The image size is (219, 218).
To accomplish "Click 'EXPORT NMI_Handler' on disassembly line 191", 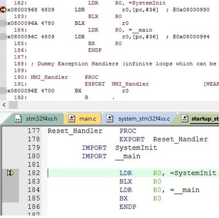I will coord(117,84).
